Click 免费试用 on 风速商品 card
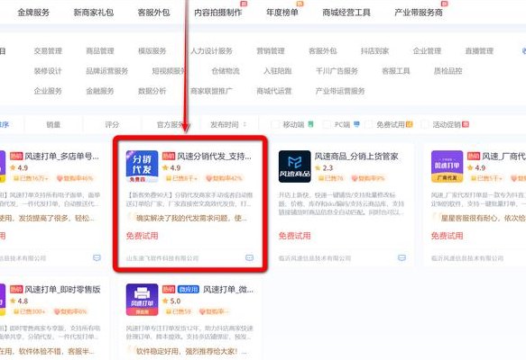Viewport: 526px width, 360px height. click(294, 236)
